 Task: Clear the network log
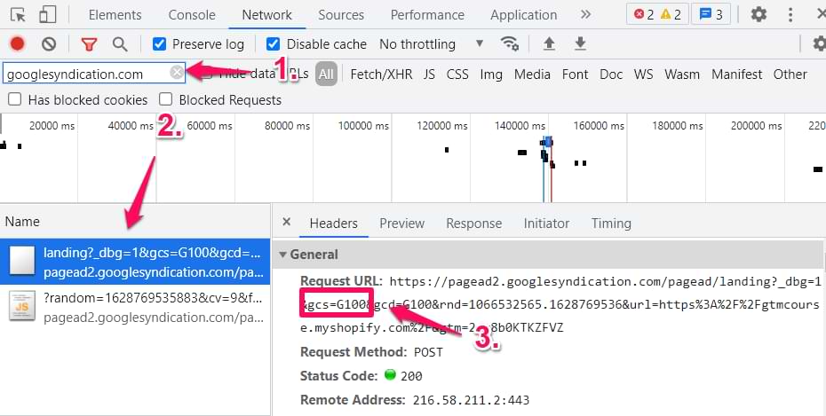tap(49, 44)
